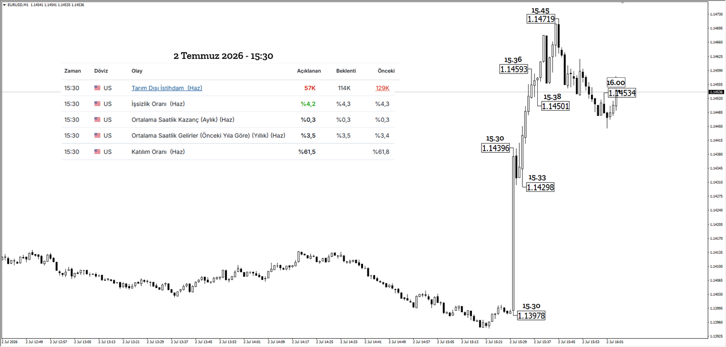Screen dimensions: 726x347
Task: Click the 2 Jul 12:49 time axis label
Action: tap(34, 342)
